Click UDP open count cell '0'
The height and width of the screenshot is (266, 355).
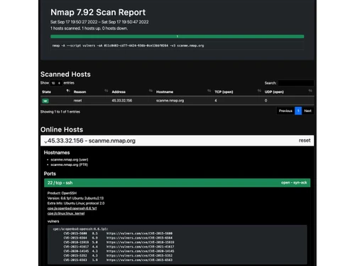point(266,101)
